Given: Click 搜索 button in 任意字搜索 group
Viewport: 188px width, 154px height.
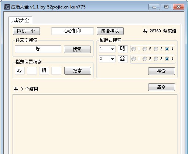Looking at the screenshot, I should click(x=77, y=49).
